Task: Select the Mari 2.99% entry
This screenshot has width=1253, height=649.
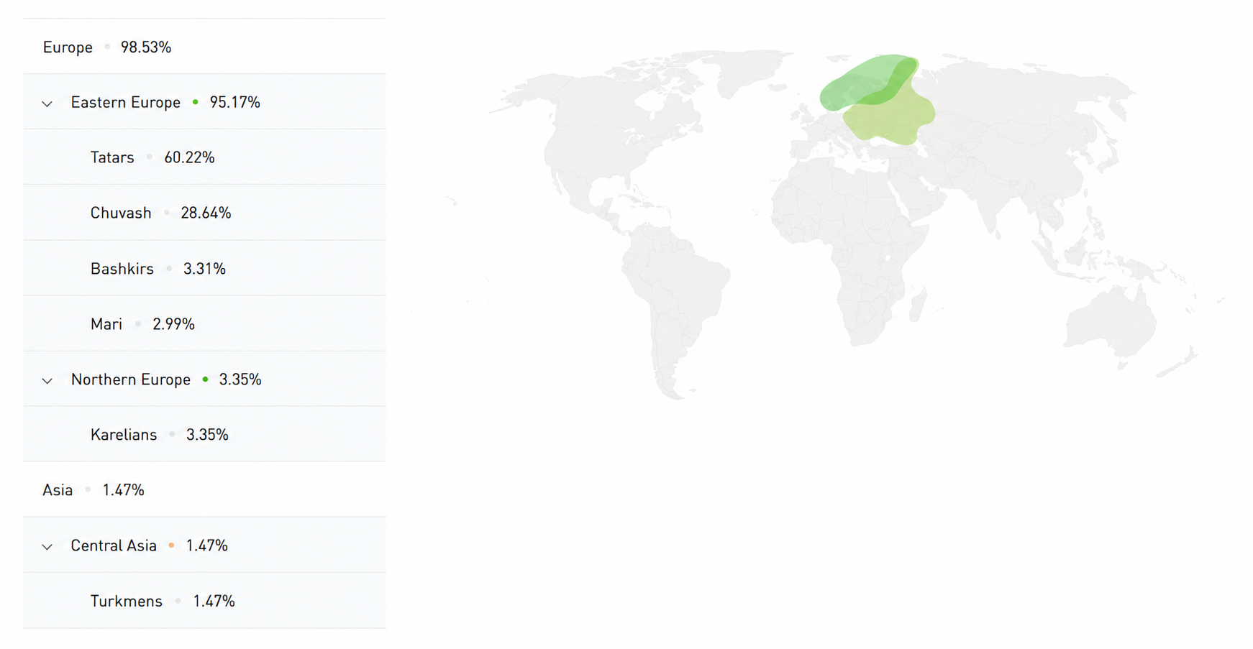Action: click(x=204, y=323)
